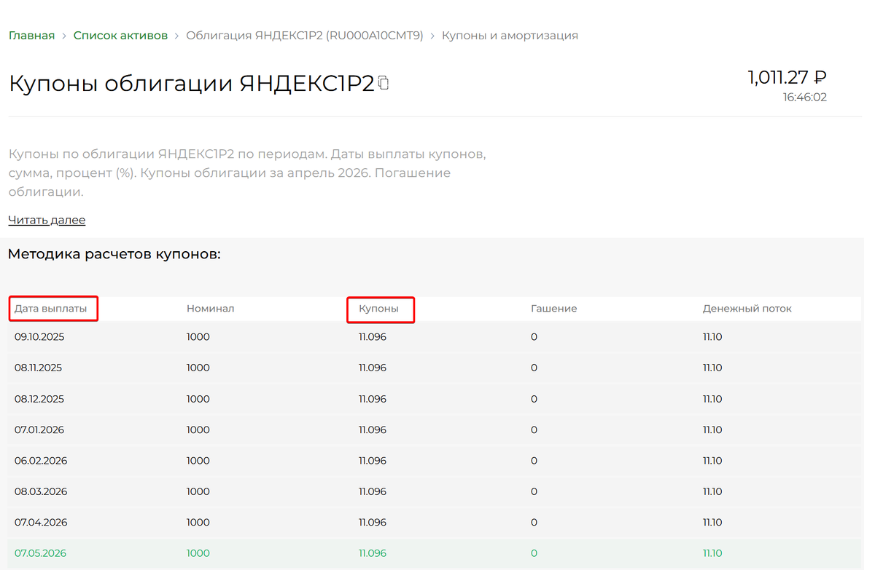Select the date 07.01.2026
Image resolution: width=875 pixels, height=570 pixels.
[39, 430]
